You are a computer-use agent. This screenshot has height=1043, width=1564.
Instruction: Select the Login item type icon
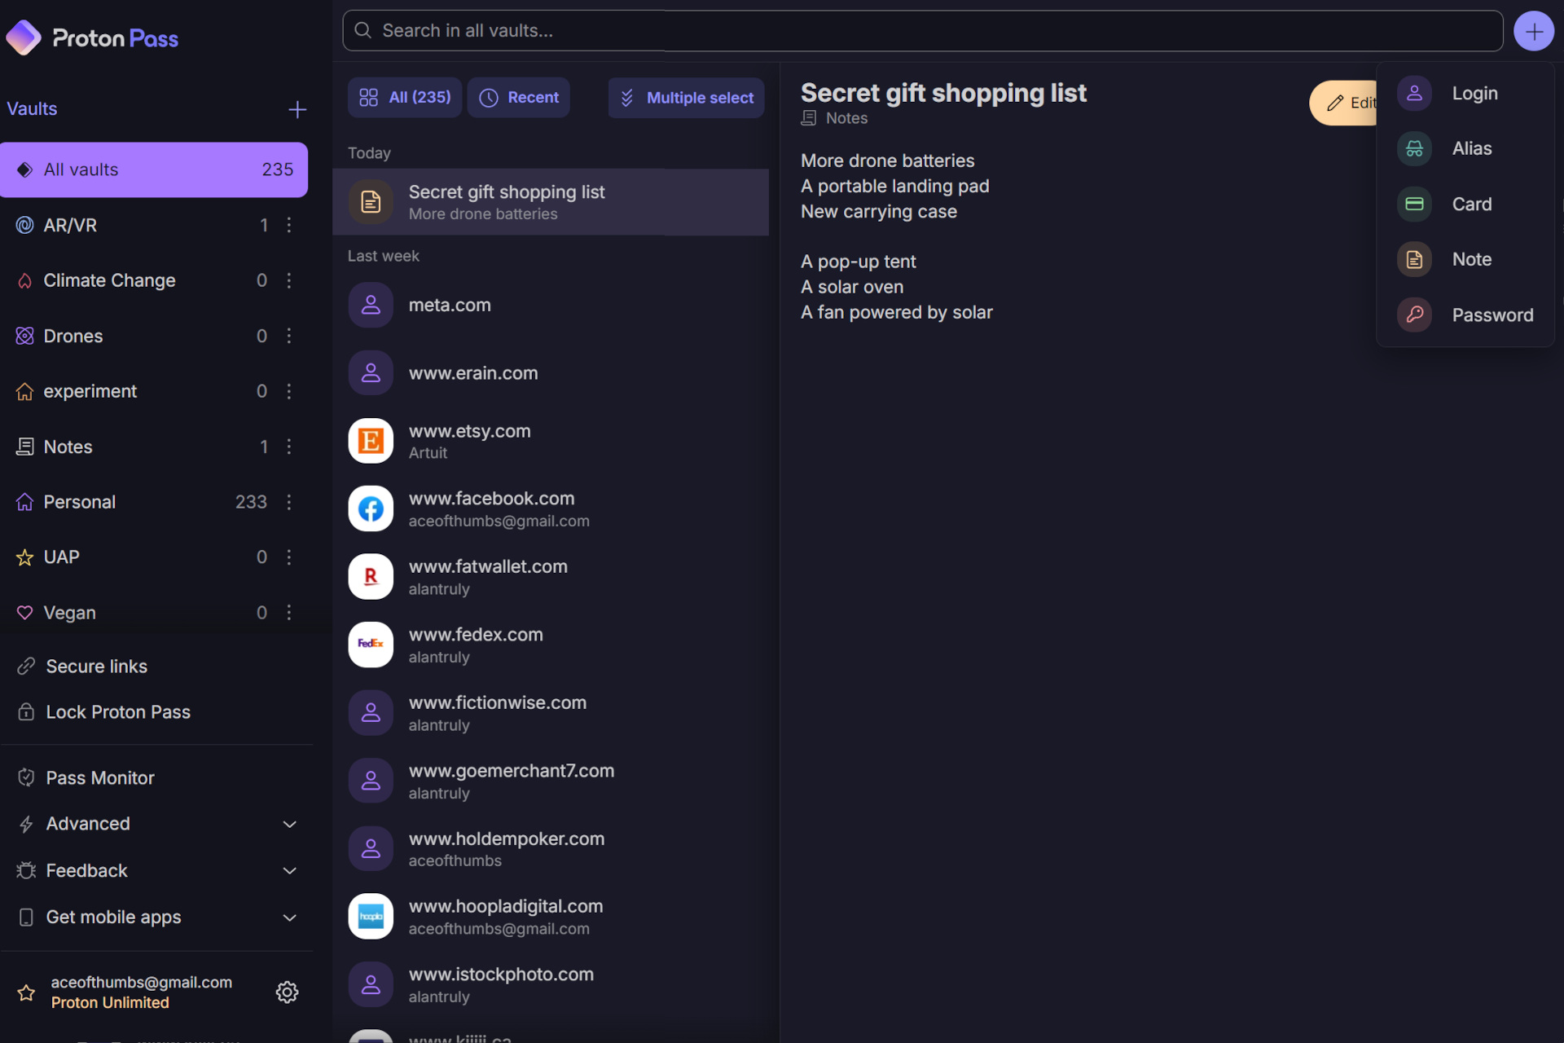(x=1414, y=92)
